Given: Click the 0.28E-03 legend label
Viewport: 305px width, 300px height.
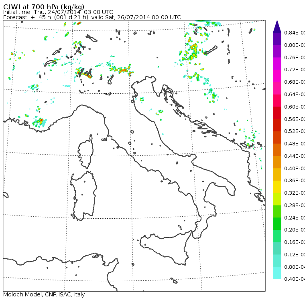Looking at the screenshot, I should pyautogui.click(x=295, y=205).
